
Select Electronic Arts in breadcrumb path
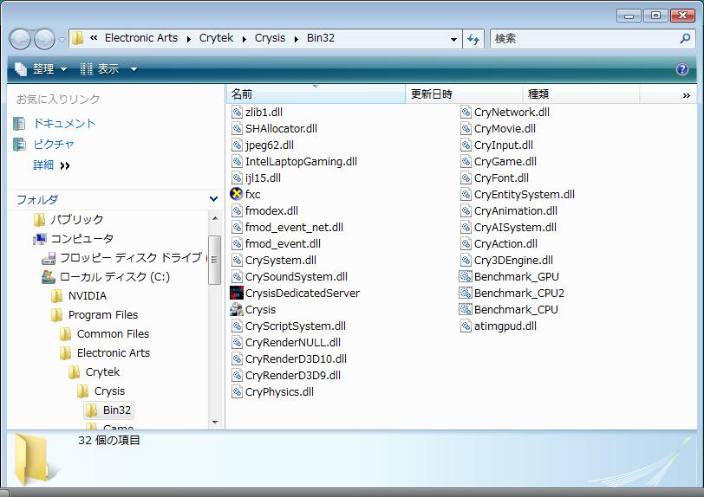point(141,38)
